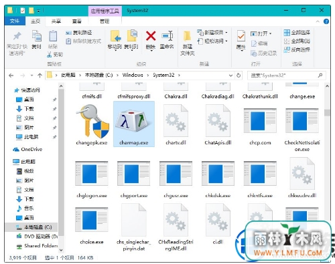The image size is (335, 264).
Task: Click Local Disk (C:) in address breadcrumb
Action: [x=98, y=75]
